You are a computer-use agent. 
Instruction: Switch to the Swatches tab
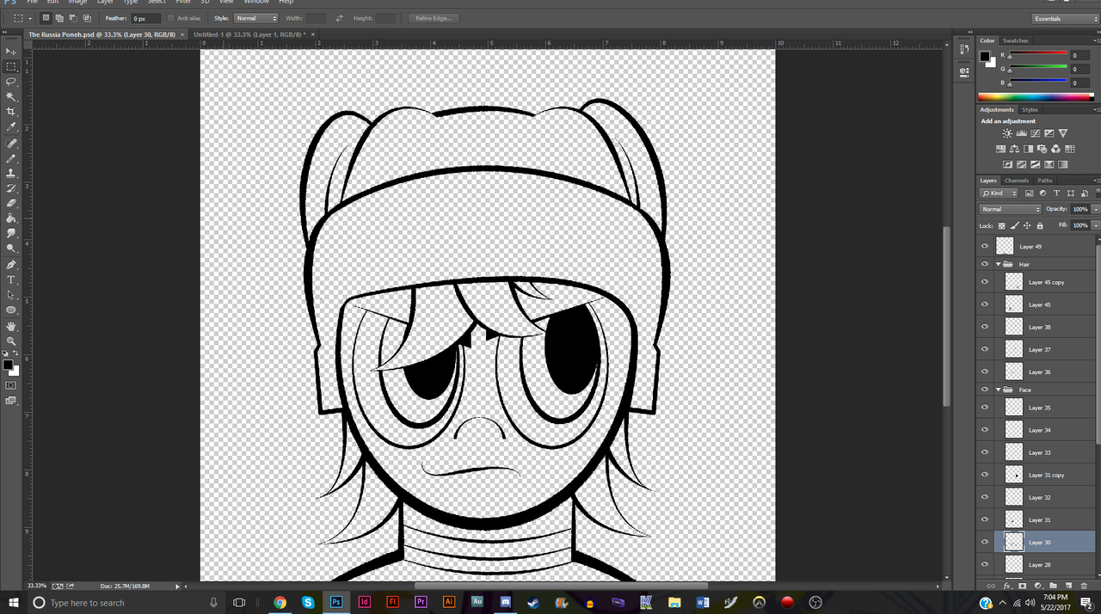[1016, 40]
